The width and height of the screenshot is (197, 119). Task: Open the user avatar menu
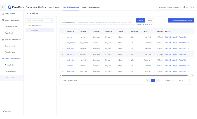point(191,8)
